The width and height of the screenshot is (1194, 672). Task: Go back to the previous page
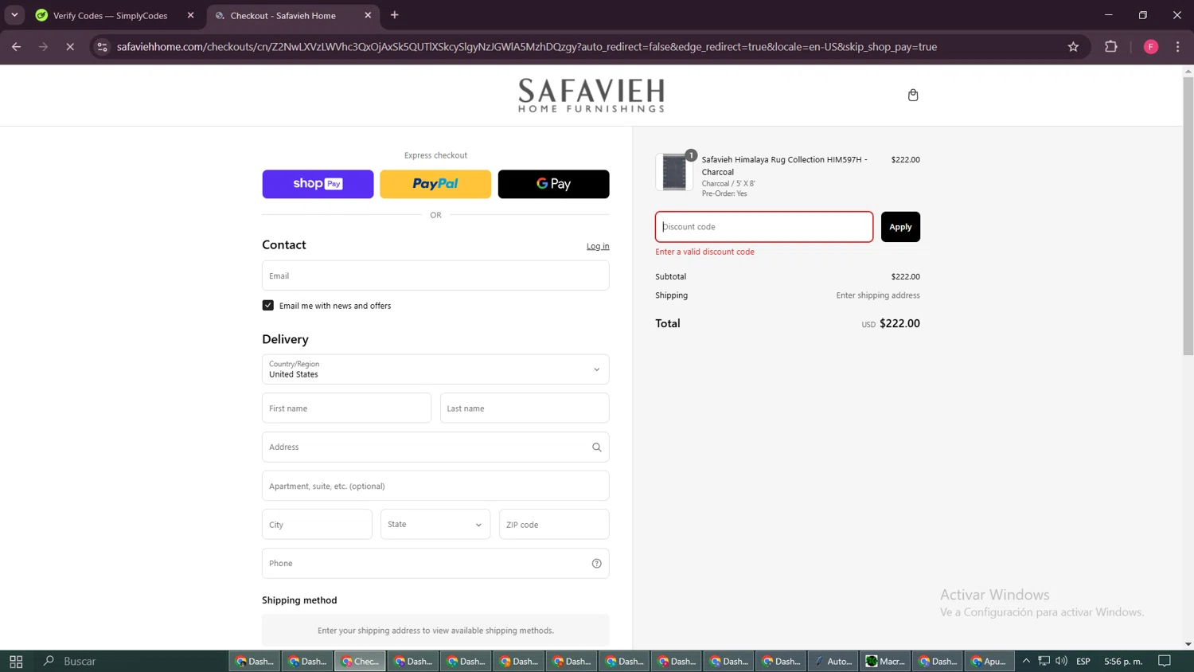tap(17, 47)
